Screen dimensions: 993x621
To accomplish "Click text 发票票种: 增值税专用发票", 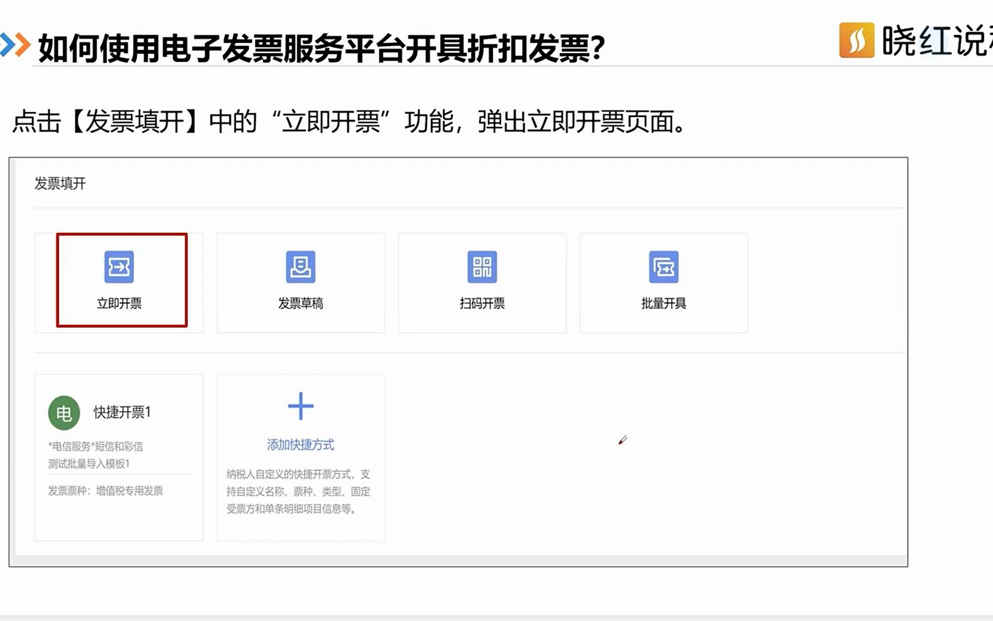I will 106,490.
